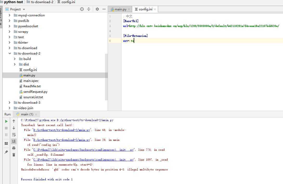The image size is (283, 184).
Task: Click ts-download-2 in the breadcrumb bar
Action: (x=42, y=2)
